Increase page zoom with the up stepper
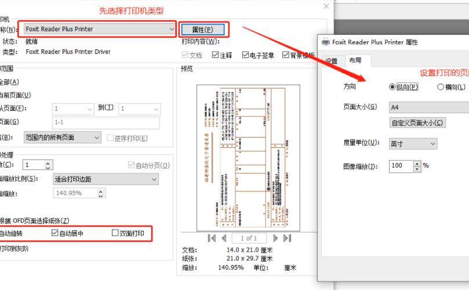469x290 pixels. tap(101, 191)
